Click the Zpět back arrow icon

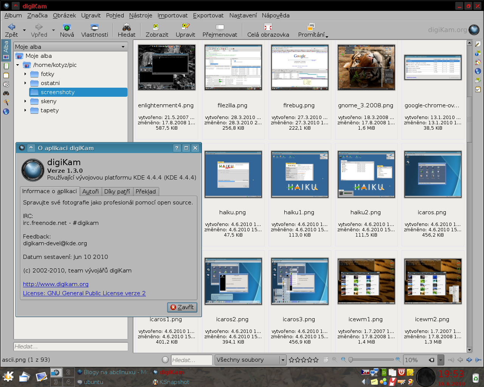coord(11,27)
